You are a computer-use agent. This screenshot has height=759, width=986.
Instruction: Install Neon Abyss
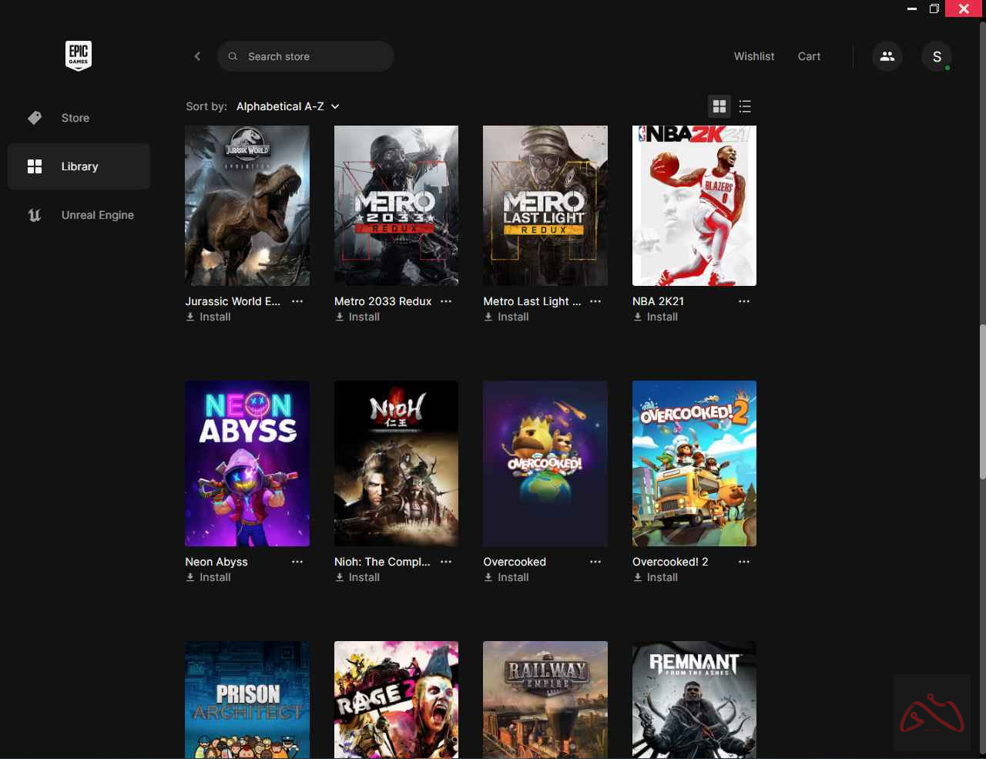tap(209, 577)
